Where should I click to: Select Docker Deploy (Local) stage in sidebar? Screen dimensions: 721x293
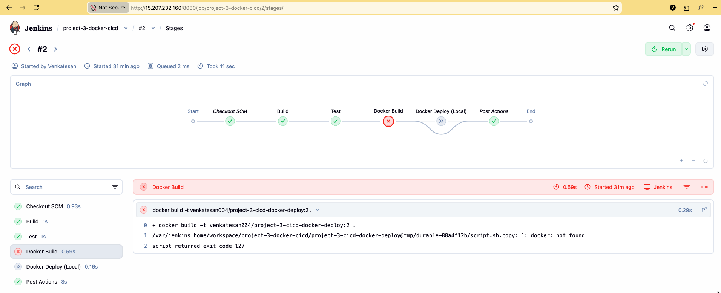coord(66,267)
